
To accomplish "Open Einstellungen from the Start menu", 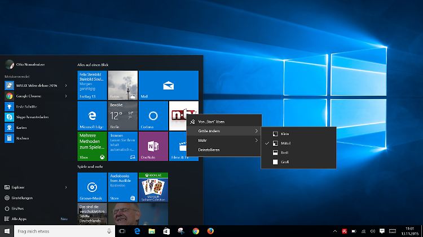I will coord(21,198).
